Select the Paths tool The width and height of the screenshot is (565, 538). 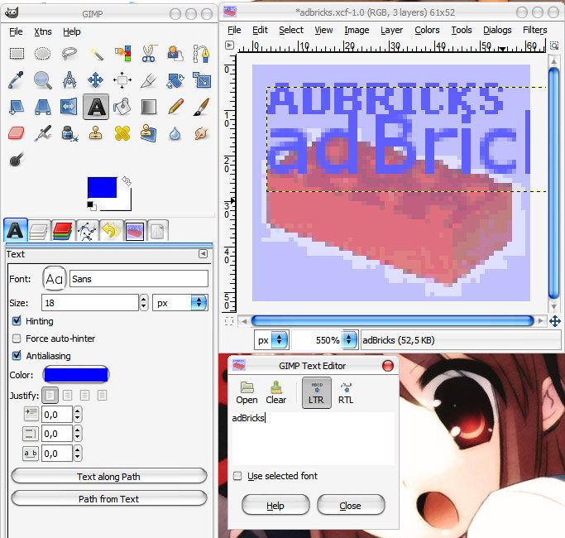tap(202, 54)
